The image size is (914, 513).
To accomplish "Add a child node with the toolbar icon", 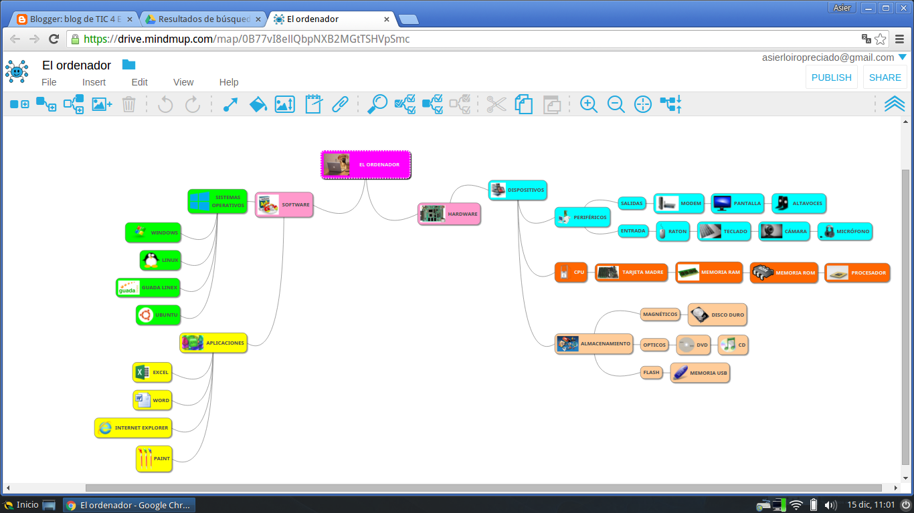I will pyautogui.click(x=45, y=104).
